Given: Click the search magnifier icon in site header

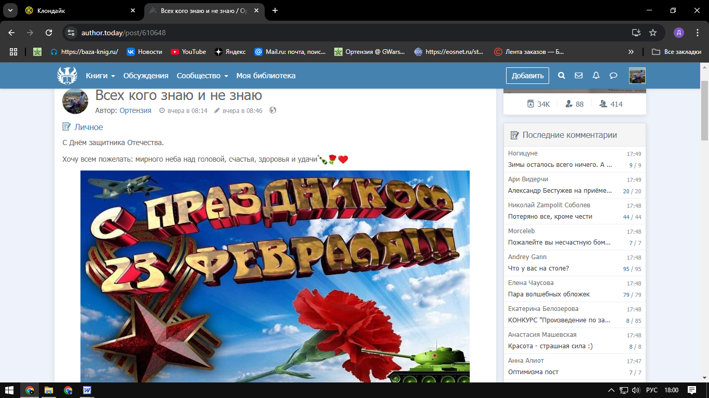Looking at the screenshot, I should coord(561,76).
